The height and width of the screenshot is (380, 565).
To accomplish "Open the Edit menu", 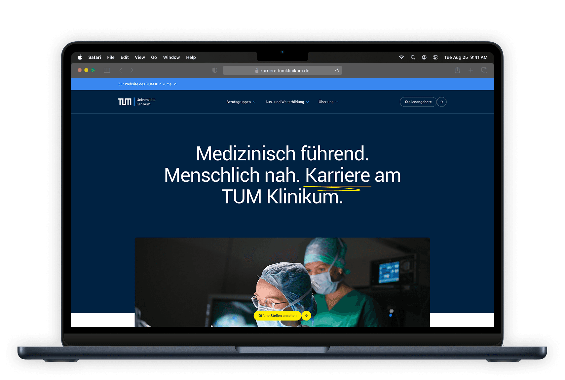I will [125, 57].
